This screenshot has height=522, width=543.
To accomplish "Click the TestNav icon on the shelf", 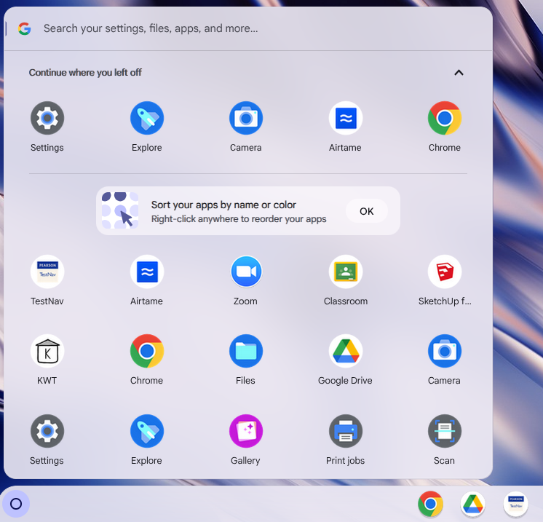I will pyautogui.click(x=515, y=504).
